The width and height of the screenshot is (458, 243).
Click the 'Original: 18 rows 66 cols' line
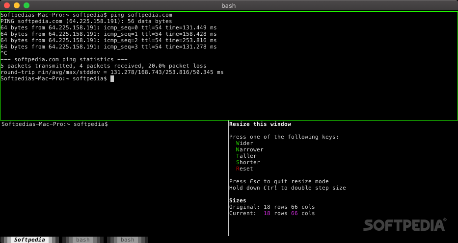click(x=272, y=207)
